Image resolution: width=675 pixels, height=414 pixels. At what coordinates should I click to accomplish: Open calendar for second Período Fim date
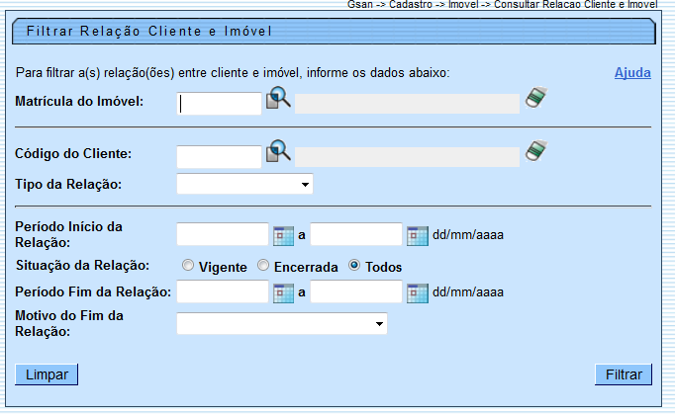(417, 292)
